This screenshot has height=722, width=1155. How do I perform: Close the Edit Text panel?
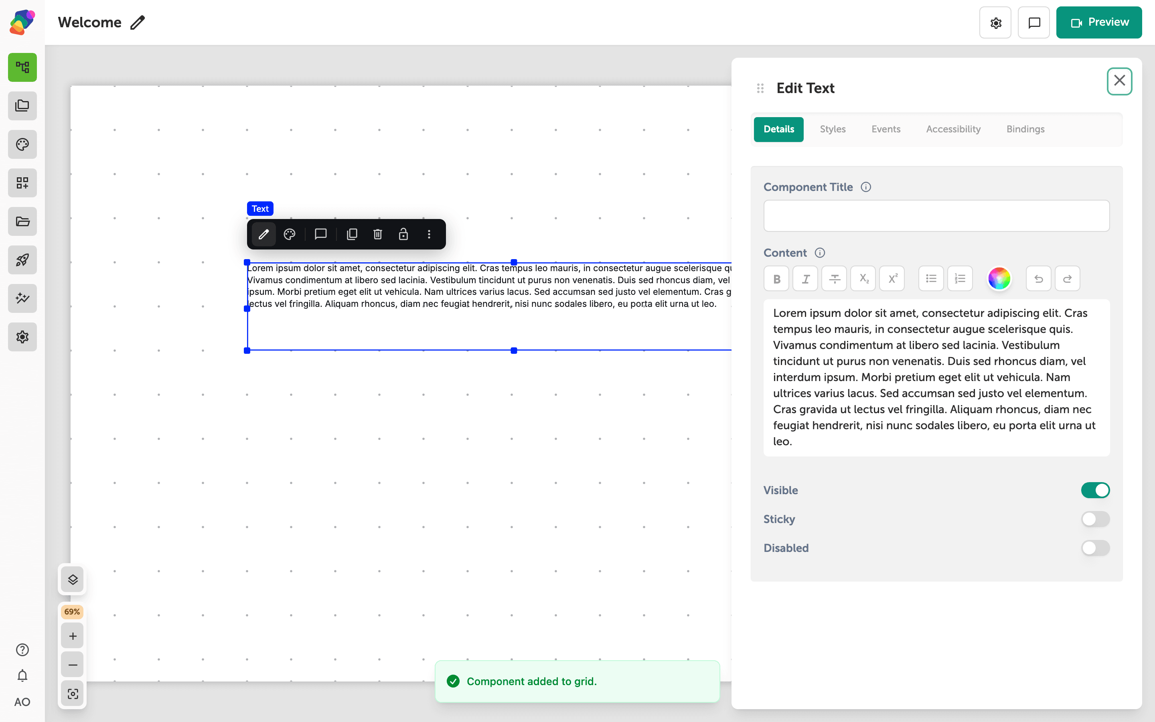1119,81
